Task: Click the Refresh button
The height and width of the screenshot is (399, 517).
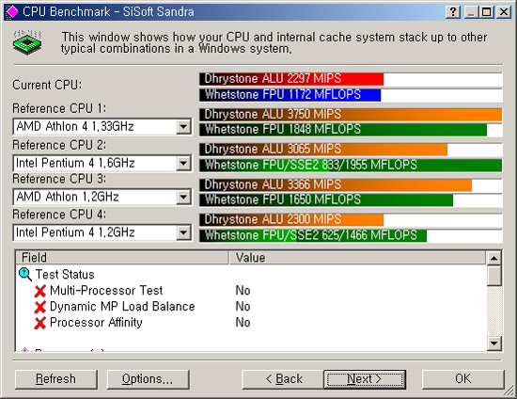Action: click(56, 379)
